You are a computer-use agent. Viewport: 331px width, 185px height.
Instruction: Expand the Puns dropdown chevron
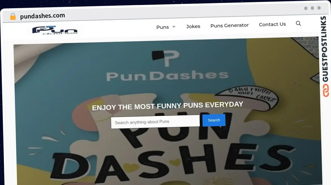pos(174,27)
